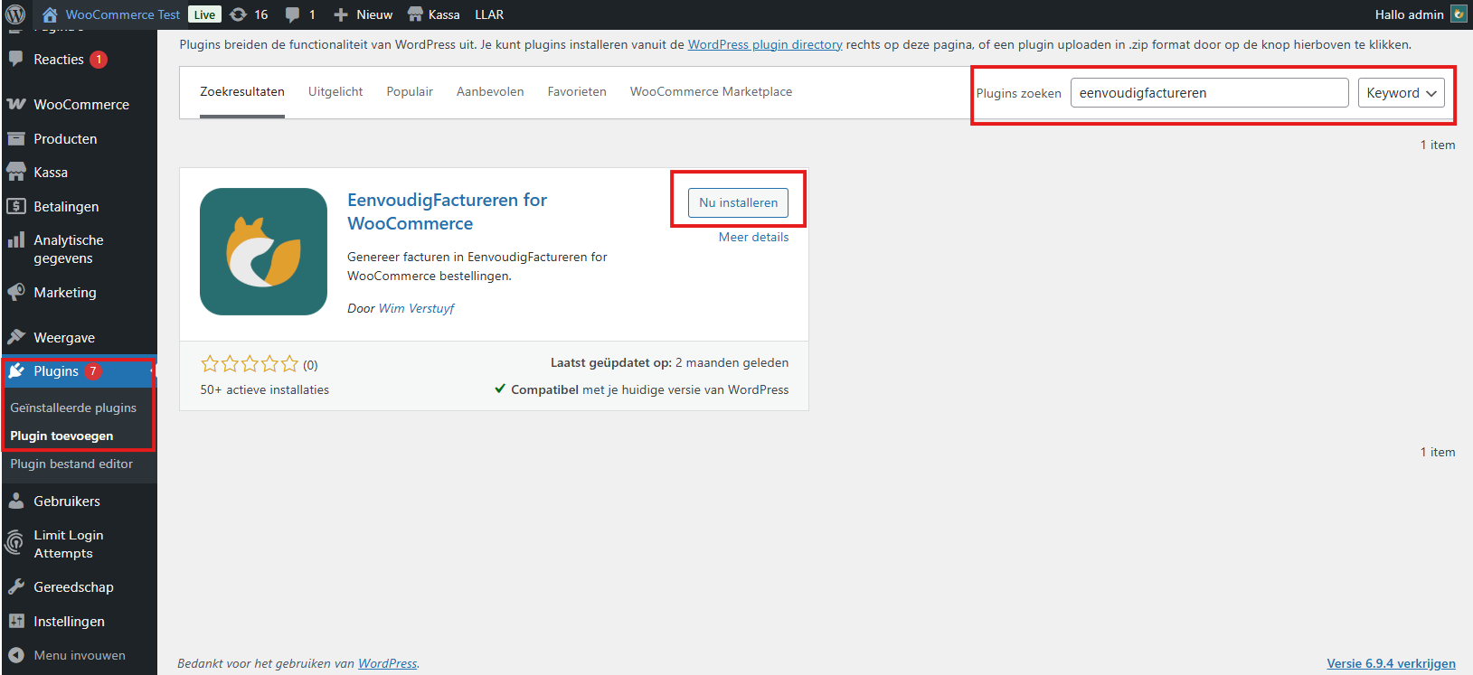Click the WordPress link in footer
1473x675 pixels.
[388, 663]
